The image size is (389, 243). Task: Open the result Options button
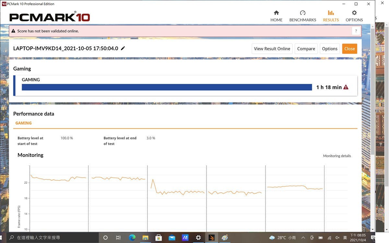330,49
